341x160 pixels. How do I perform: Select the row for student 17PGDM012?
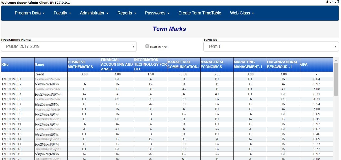pyautogui.click(x=17, y=129)
